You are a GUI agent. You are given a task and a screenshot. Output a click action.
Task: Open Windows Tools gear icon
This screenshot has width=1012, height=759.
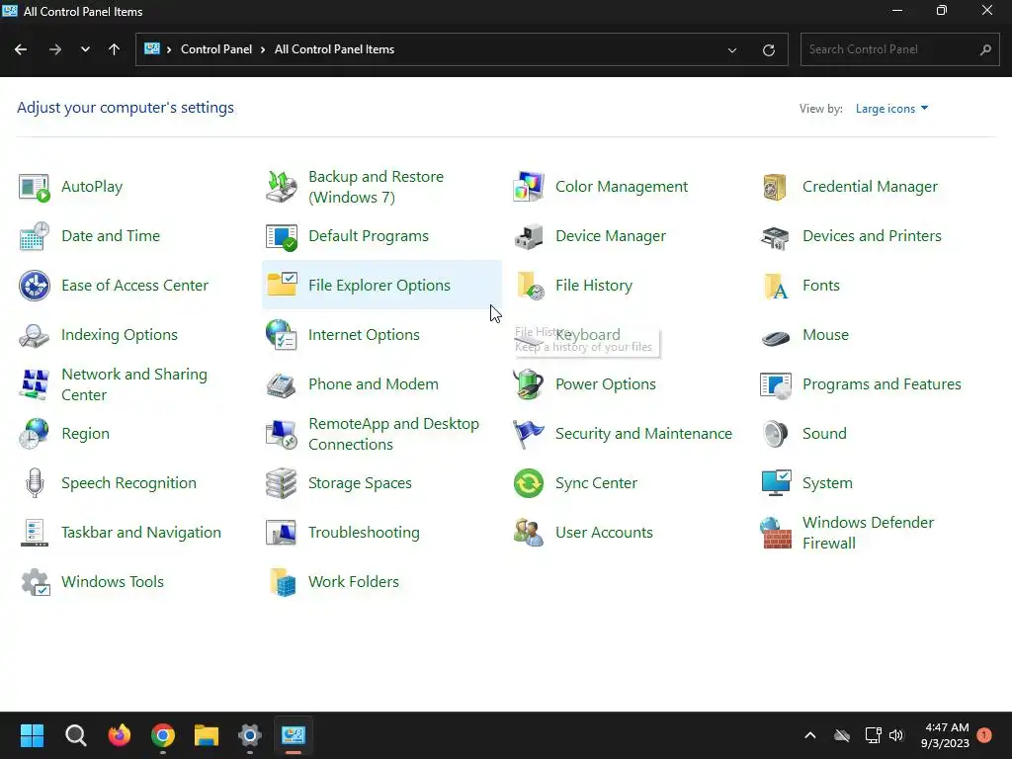pos(35,582)
